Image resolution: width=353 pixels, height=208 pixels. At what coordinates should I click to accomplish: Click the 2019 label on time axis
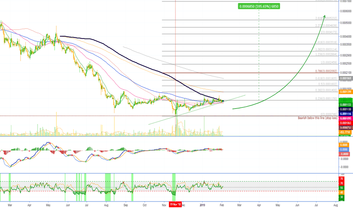tap(202, 205)
